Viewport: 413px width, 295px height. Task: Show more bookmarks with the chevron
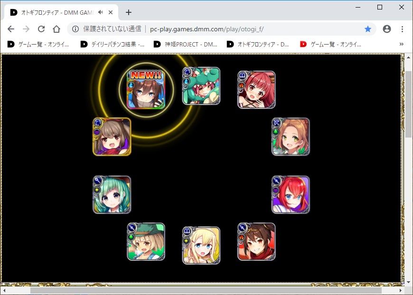pyautogui.click(x=402, y=44)
